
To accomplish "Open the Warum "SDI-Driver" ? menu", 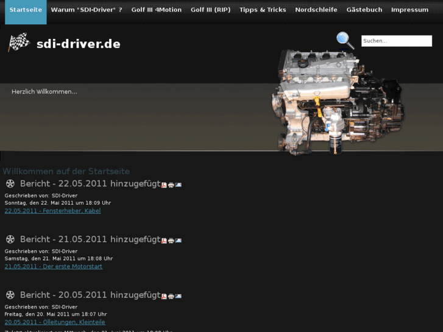I will 87,10.
